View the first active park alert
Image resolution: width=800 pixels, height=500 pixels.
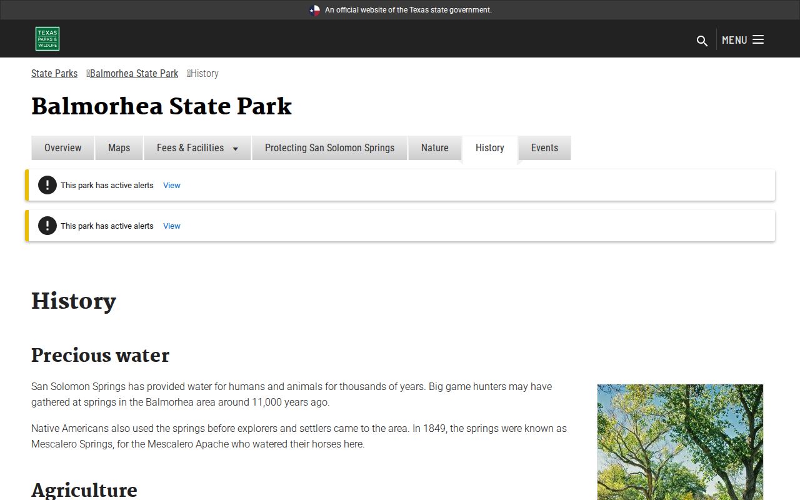[x=171, y=185]
